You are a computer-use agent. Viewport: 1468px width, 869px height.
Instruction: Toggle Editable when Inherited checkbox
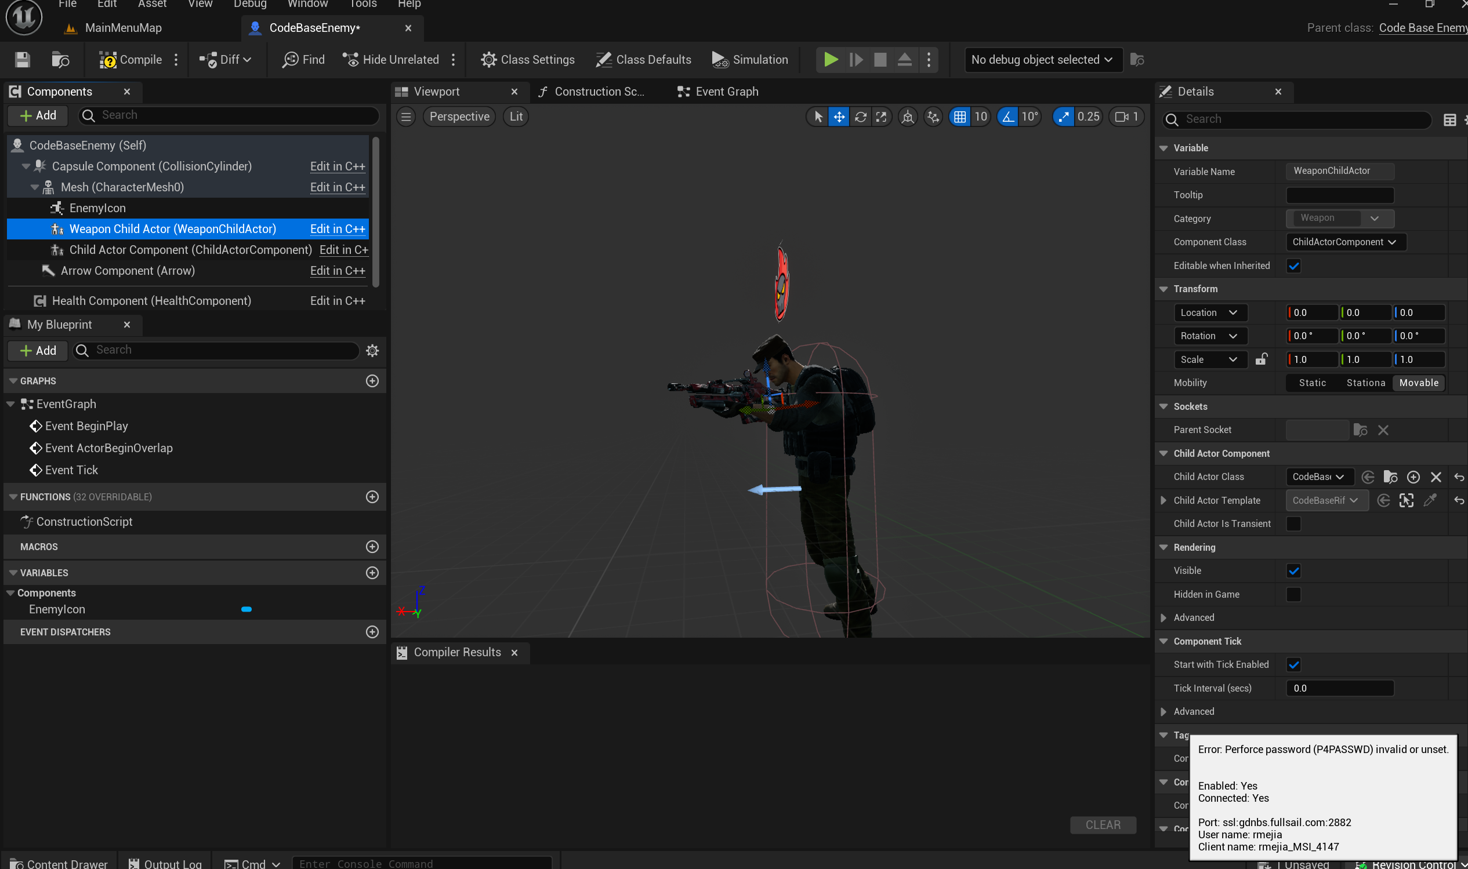tap(1293, 266)
